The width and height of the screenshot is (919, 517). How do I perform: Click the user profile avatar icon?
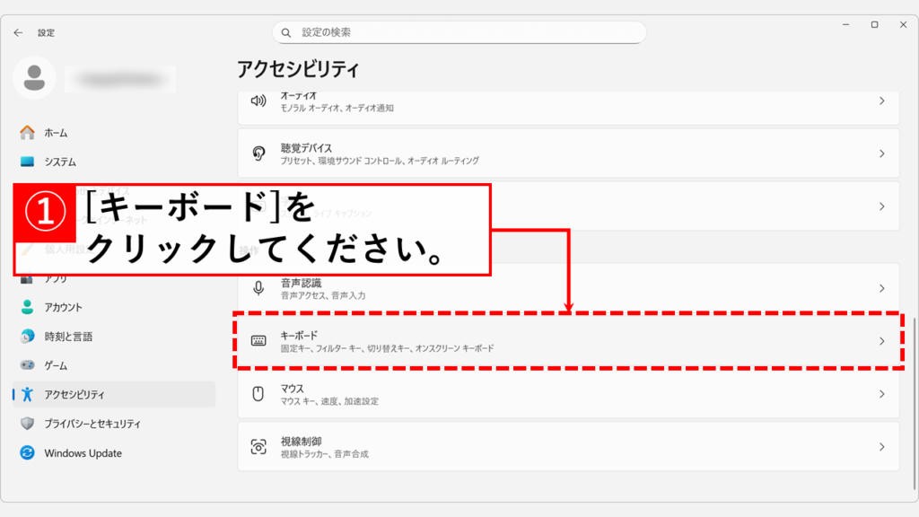[34, 78]
